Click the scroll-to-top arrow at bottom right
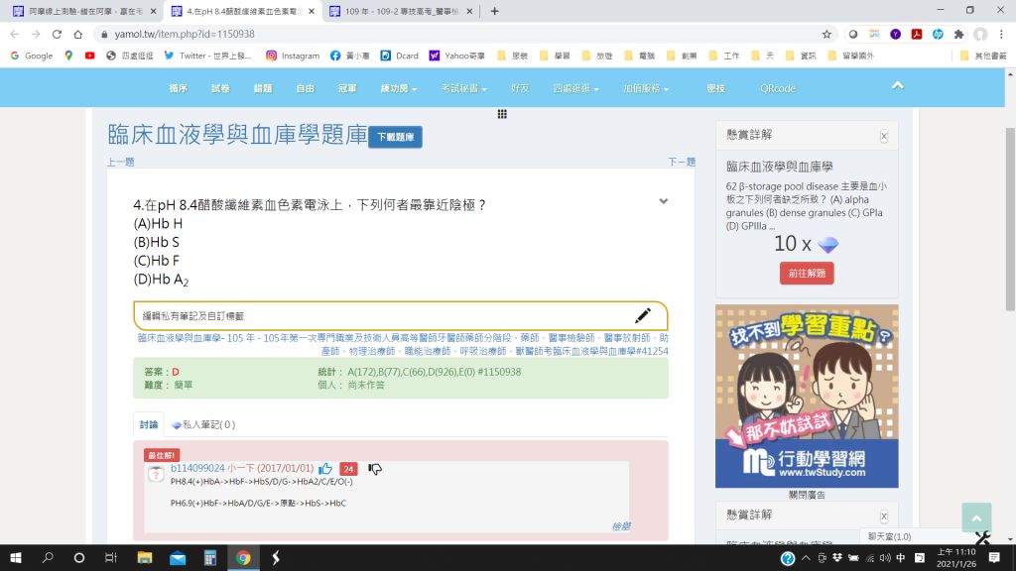The image size is (1016, 571). coord(976,516)
